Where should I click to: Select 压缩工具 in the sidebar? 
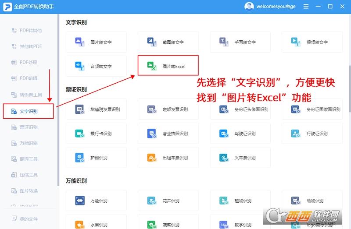(24, 175)
